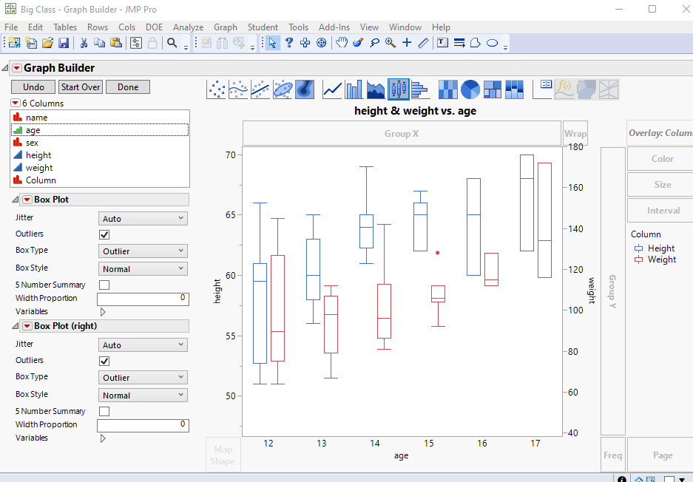
Task: Click the Width Proportion field in Box Plot
Action: pos(143,299)
